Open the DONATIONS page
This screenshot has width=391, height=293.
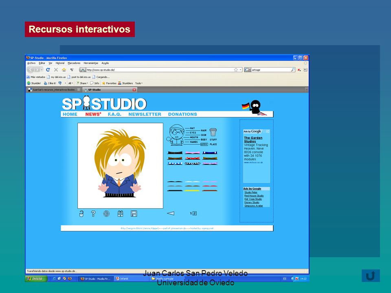click(x=182, y=114)
